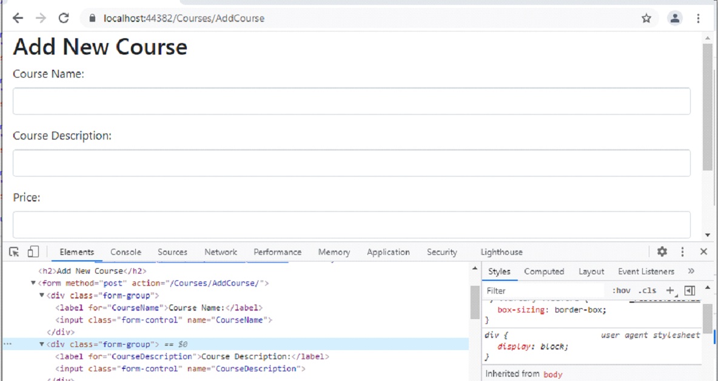Click the display: block declaration
This screenshot has height=381, width=718.
533,346
